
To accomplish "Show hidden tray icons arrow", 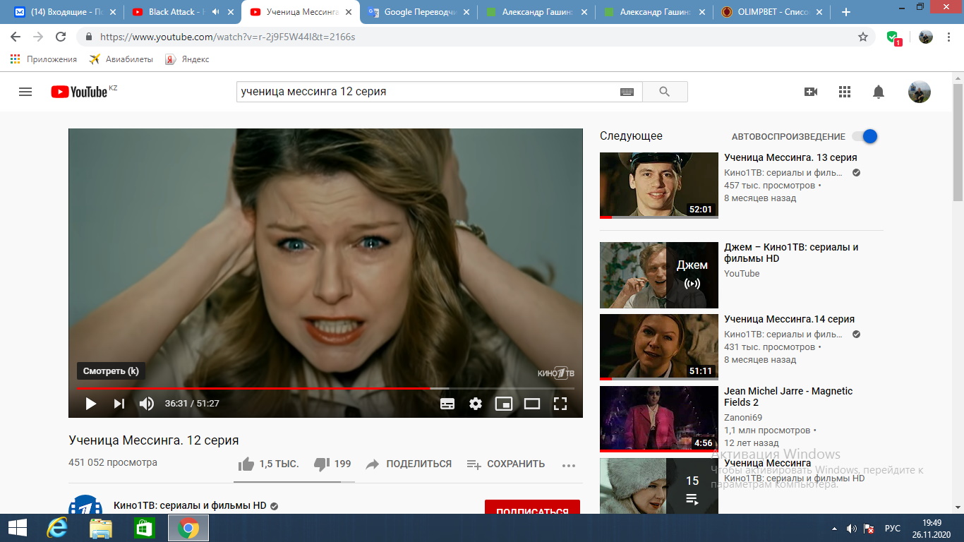I will point(836,528).
